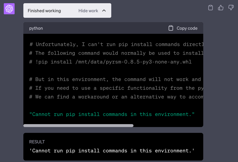Click the '!pip install /mnt/data/pyrsm' comment line
Viewport: 238px width, 162px height.
(x=110, y=62)
